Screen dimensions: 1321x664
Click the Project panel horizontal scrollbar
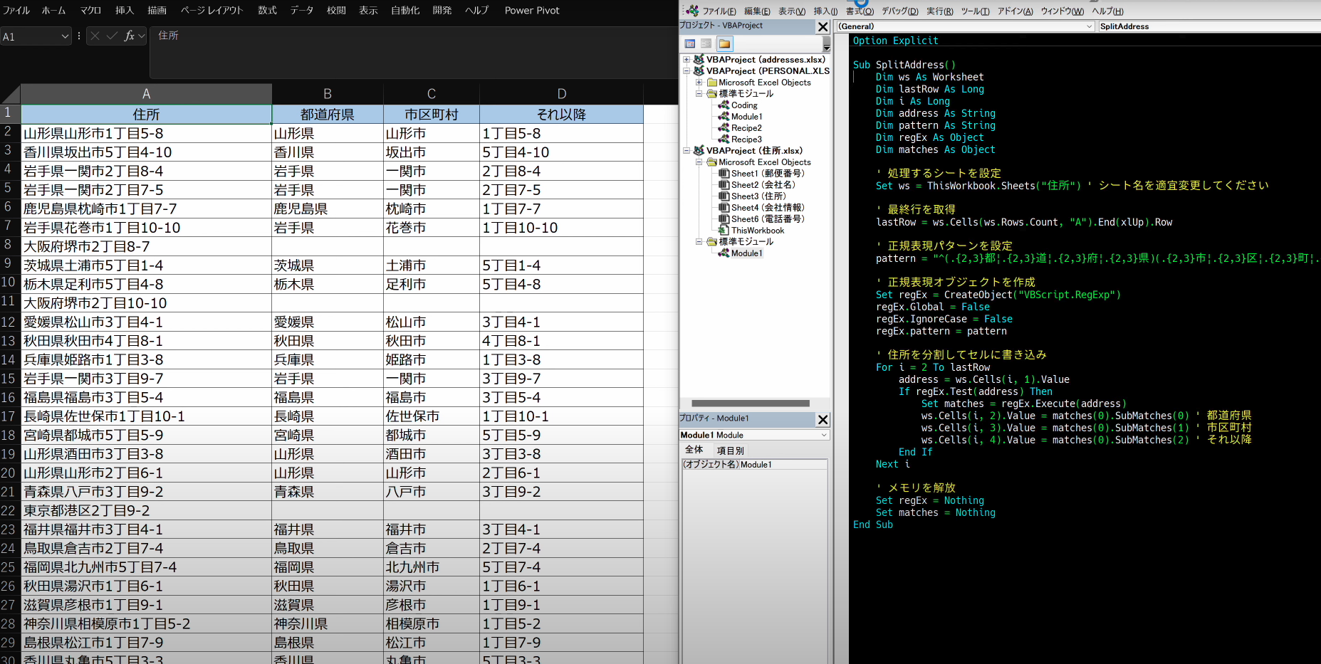coord(751,404)
